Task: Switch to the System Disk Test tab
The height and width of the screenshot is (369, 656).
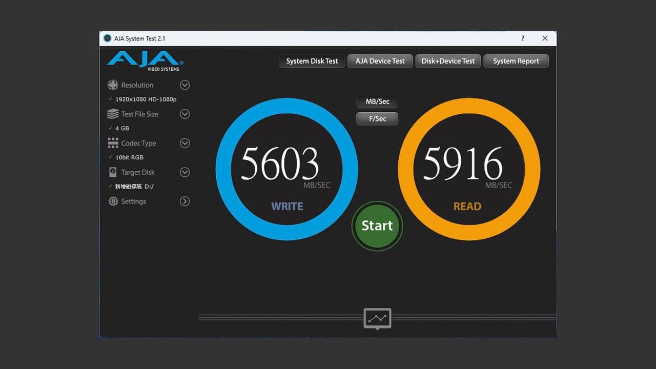Action: (312, 61)
